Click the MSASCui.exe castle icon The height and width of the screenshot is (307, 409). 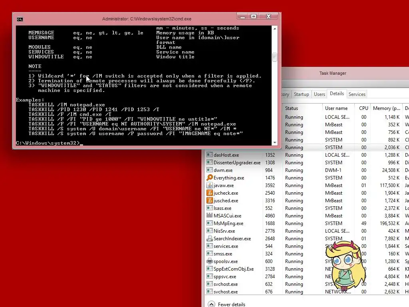tap(209, 215)
